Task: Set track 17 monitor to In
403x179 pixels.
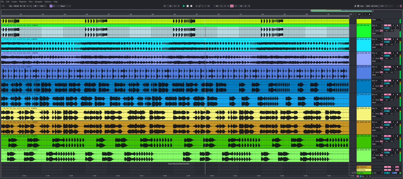Action: tap(373, 141)
